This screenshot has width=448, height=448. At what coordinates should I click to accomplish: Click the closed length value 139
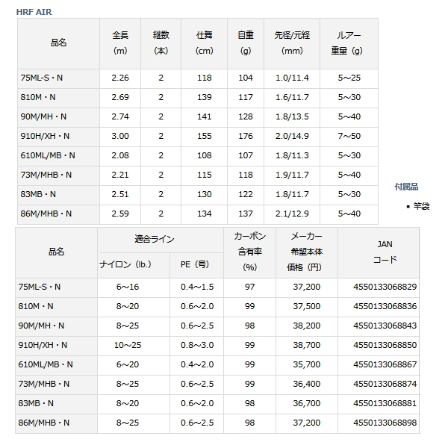(x=205, y=97)
